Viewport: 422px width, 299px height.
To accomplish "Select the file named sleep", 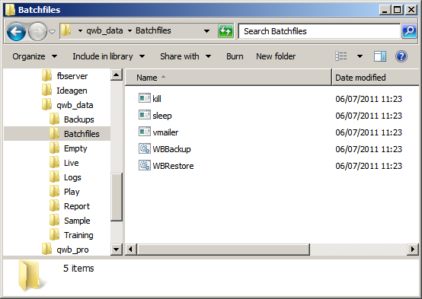I will click(162, 116).
